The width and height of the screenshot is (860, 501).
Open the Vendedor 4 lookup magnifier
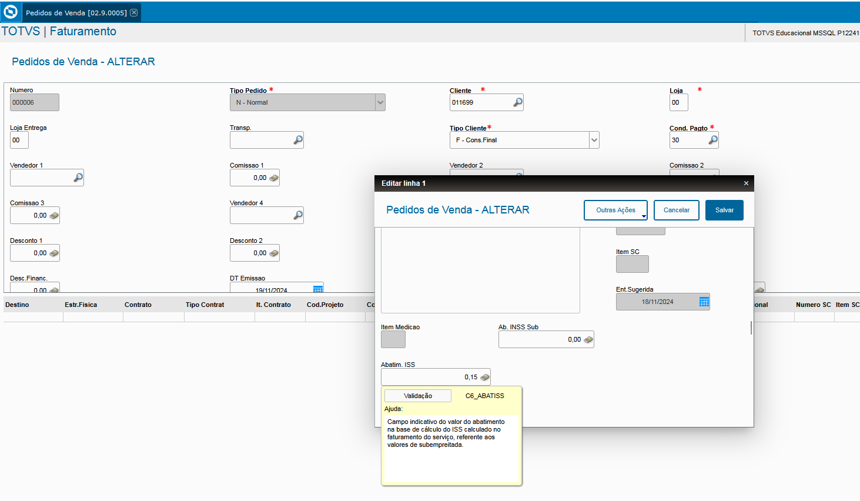pyautogui.click(x=298, y=215)
